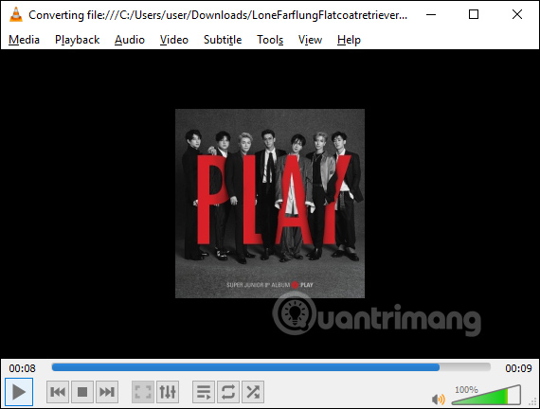
Task: Toggle random shuffle playback
Action: click(x=253, y=392)
